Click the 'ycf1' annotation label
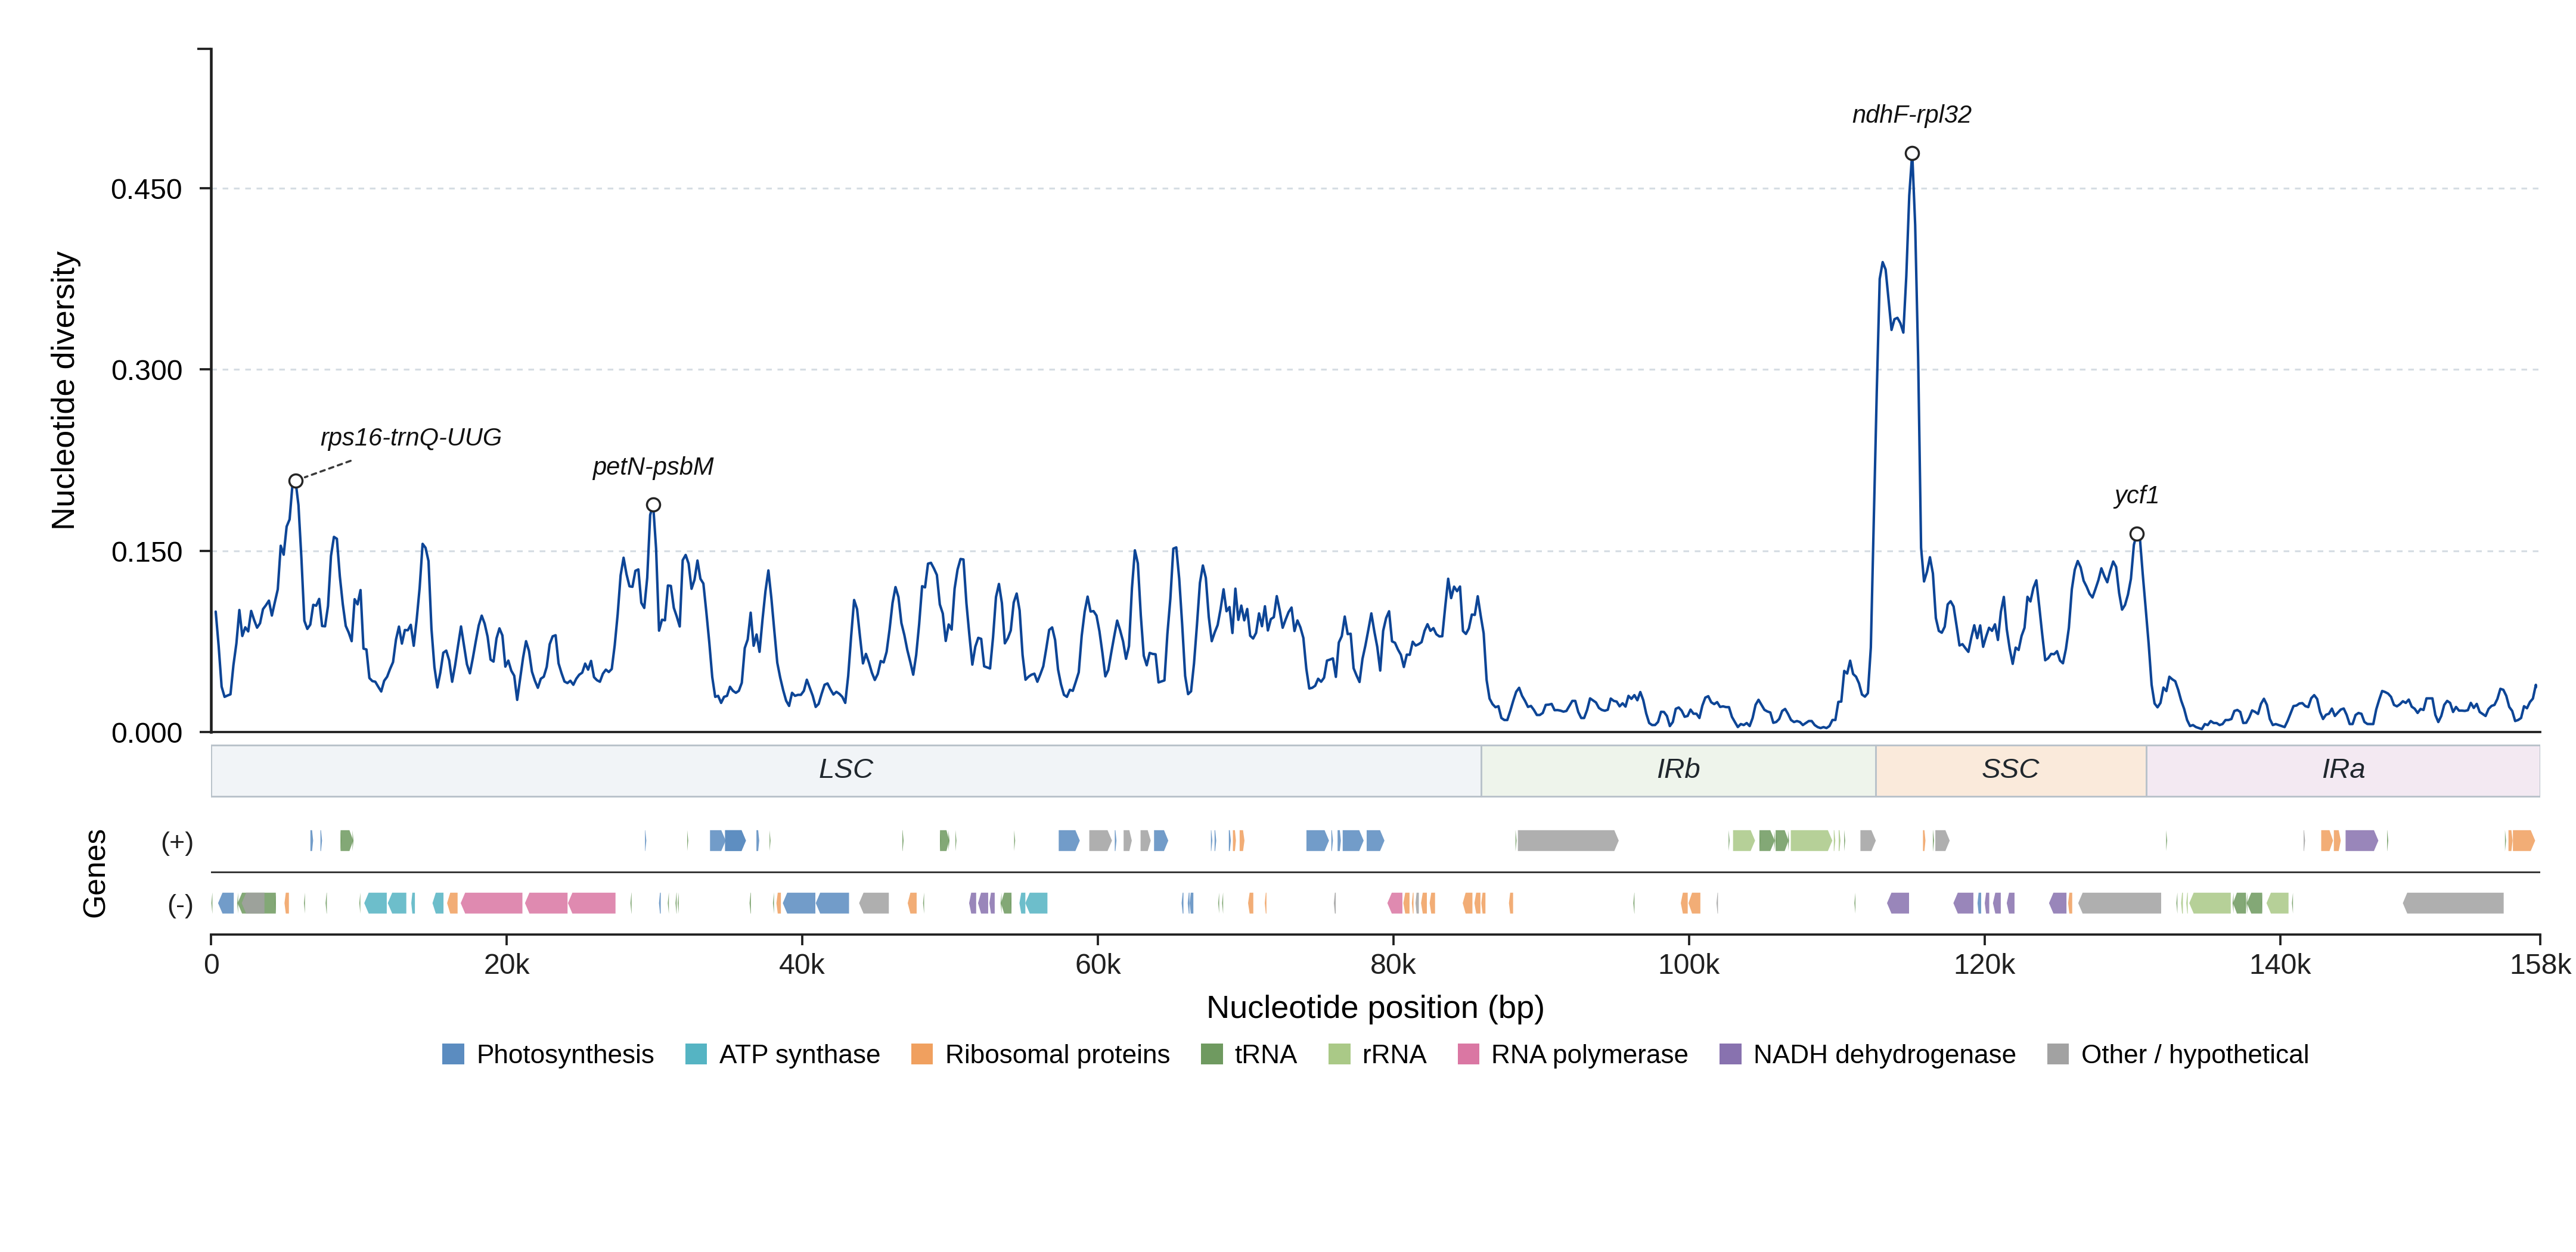The width and height of the screenshot is (2576, 1252). [2137, 496]
